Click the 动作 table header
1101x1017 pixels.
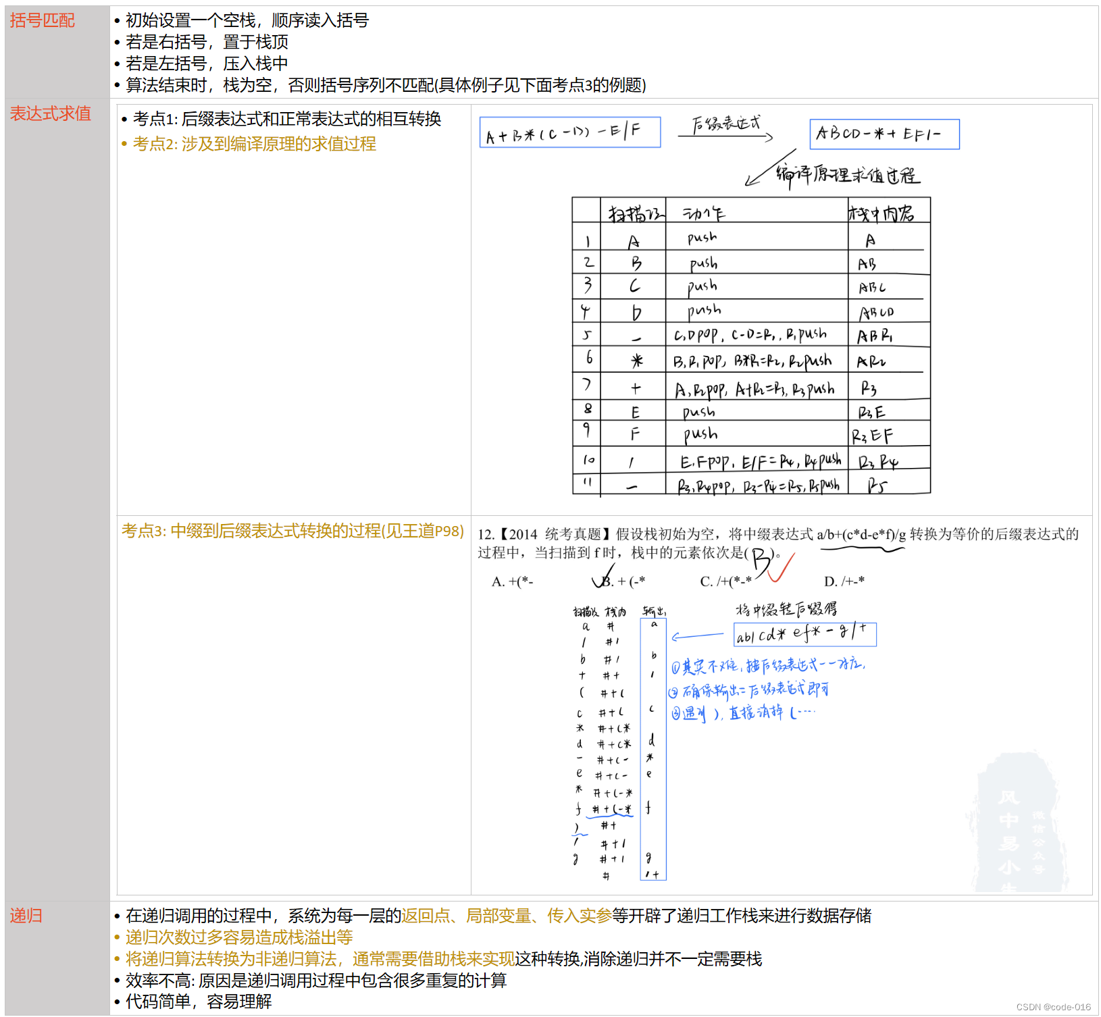[704, 213]
